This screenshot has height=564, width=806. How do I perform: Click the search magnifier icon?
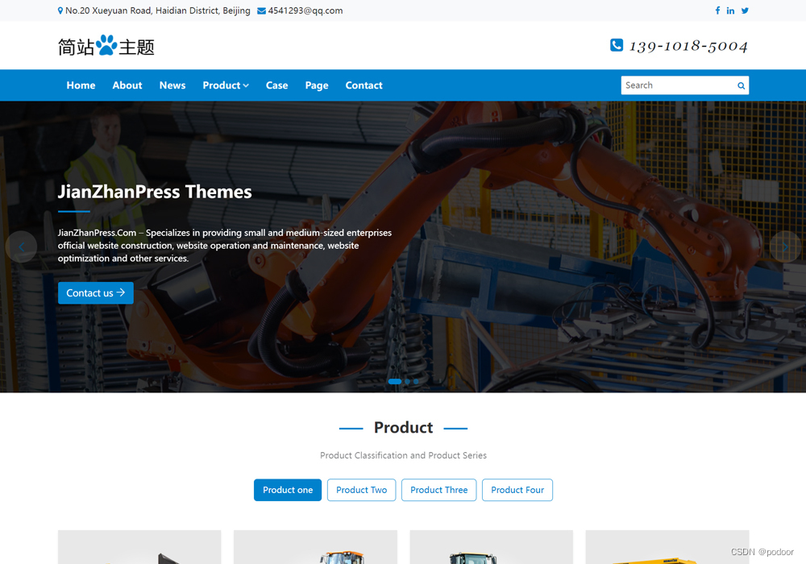(x=741, y=85)
